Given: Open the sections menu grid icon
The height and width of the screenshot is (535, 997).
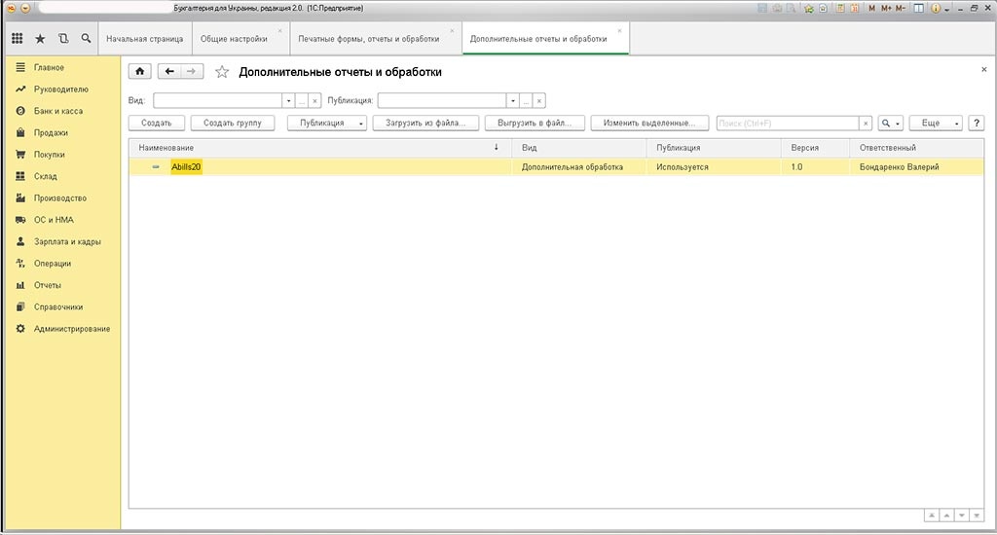Looking at the screenshot, I should (x=17, y=39).
